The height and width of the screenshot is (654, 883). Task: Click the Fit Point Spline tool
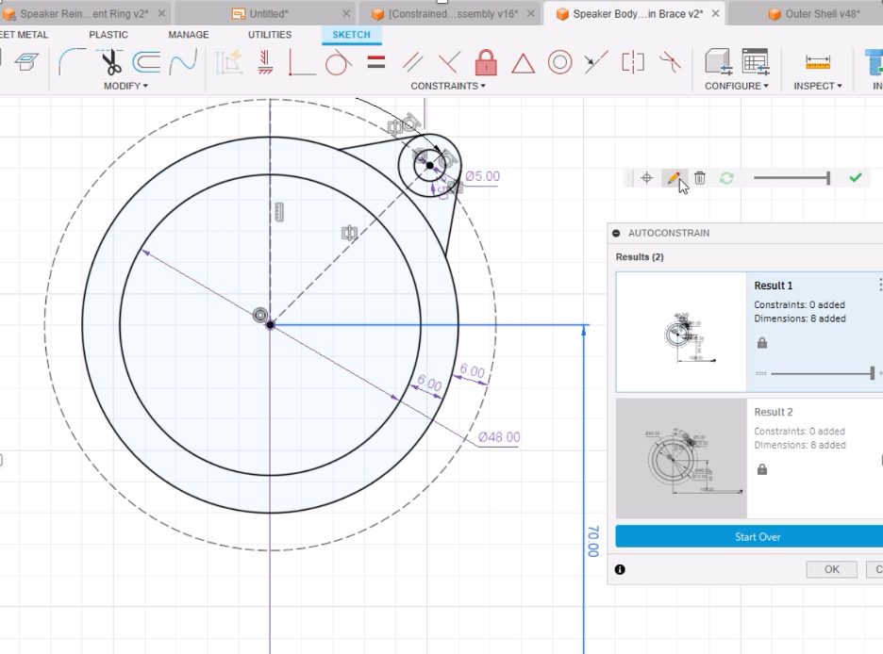coord(183,63)
